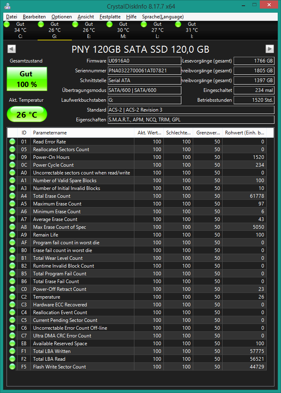Viewport: 281px width, 393px height.
Task: Click status dot for Total LBA Written
Action: point(12,351)
